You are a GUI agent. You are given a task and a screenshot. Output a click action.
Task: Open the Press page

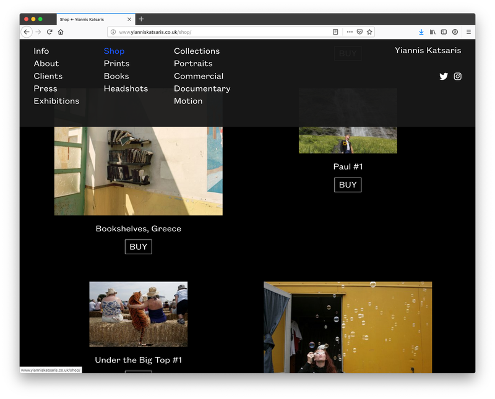point(45,88)
